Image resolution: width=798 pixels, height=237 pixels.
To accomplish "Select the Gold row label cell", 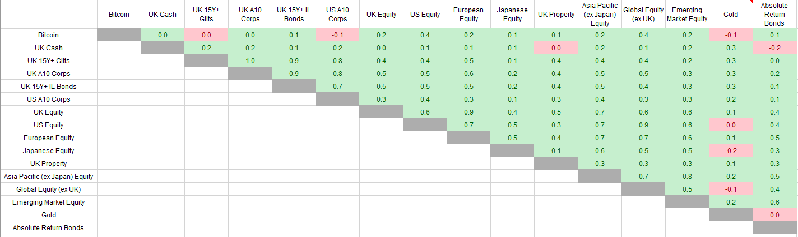I will [x=49, y=215].
